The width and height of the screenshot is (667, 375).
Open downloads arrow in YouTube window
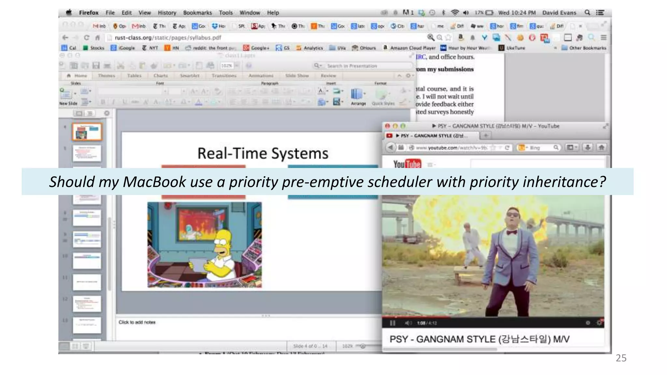click(588, 147)
